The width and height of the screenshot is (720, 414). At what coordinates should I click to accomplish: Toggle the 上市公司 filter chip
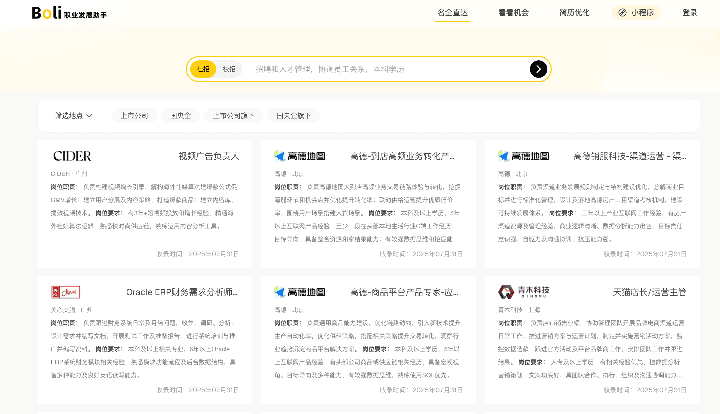[x=134, y=116]
